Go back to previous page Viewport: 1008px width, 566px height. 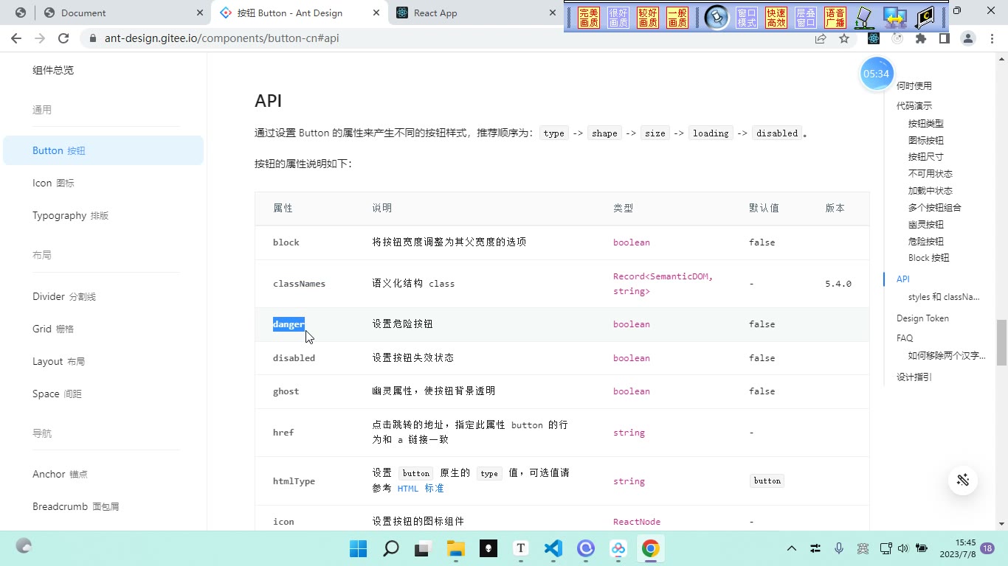click(16, 38)
